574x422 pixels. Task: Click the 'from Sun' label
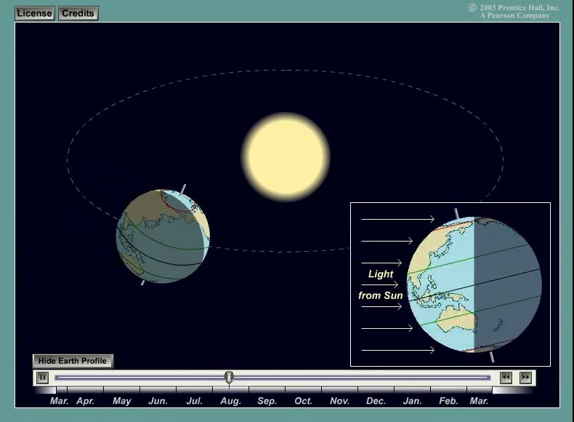tap(381, 295)
